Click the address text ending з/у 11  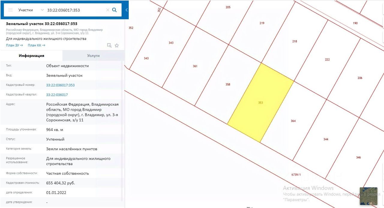(x=82, y=112)
